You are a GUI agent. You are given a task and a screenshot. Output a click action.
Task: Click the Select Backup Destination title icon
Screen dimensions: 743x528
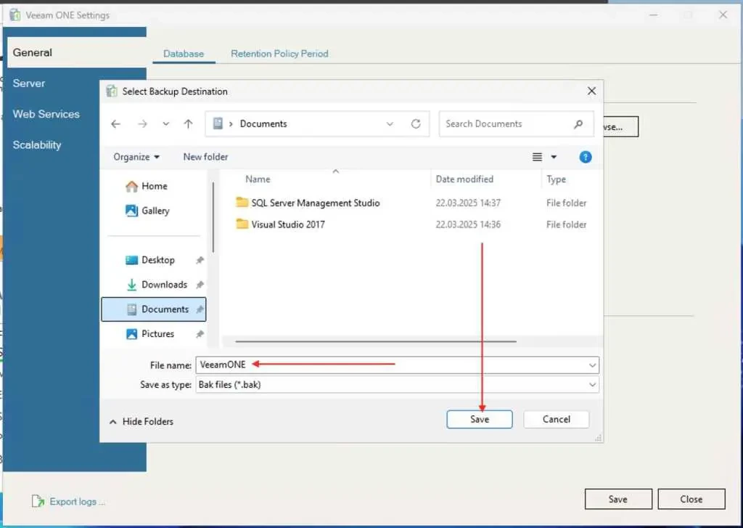(x=112, y=91)
